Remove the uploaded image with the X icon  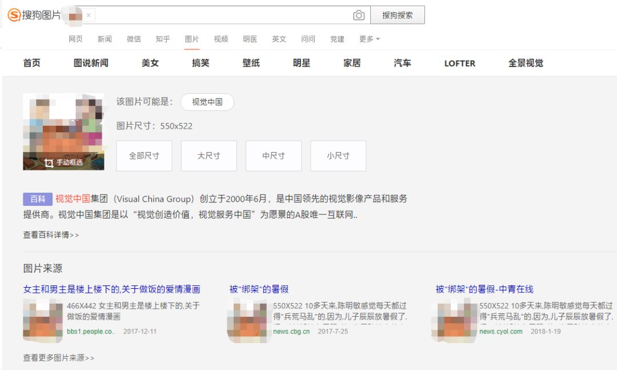click(89, 15)
